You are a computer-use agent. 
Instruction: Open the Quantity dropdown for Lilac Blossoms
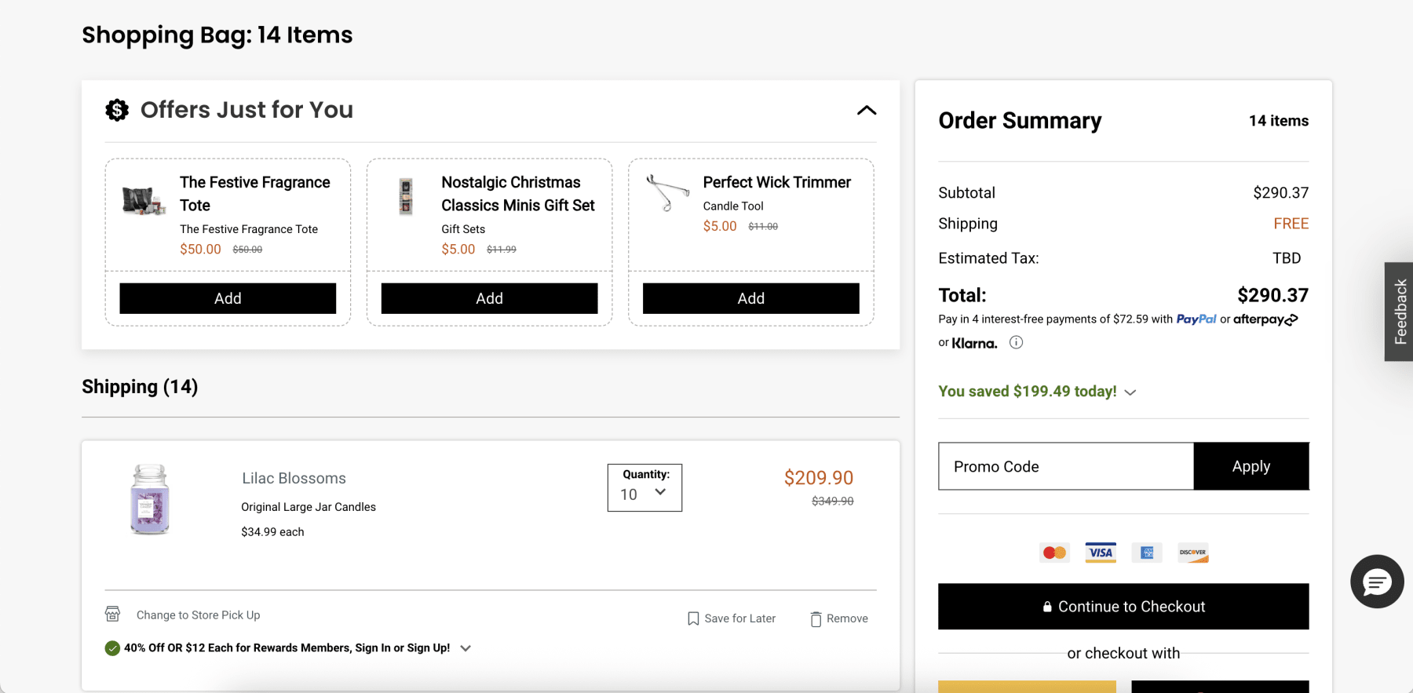click(644, 488)
